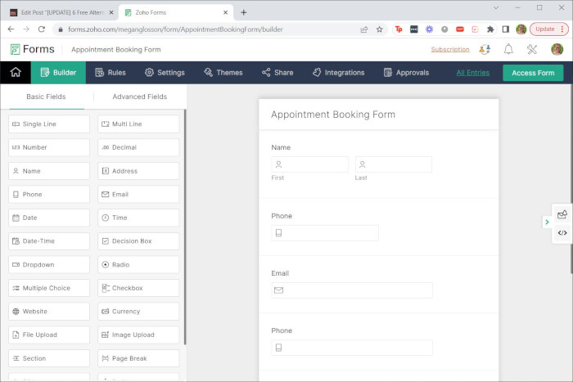Screen dimensions: 573x382
Task: Open the All Entries link
Action: 472,72
